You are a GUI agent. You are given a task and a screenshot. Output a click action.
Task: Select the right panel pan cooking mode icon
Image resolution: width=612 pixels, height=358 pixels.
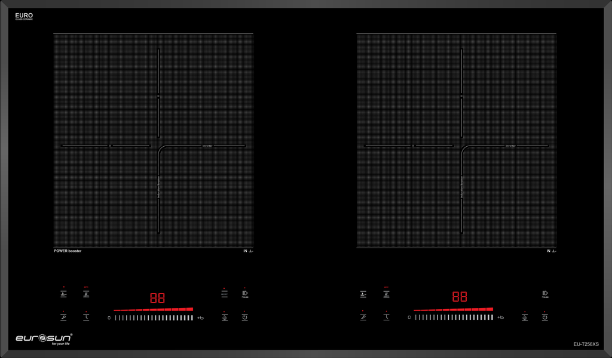tap(363, 294)
